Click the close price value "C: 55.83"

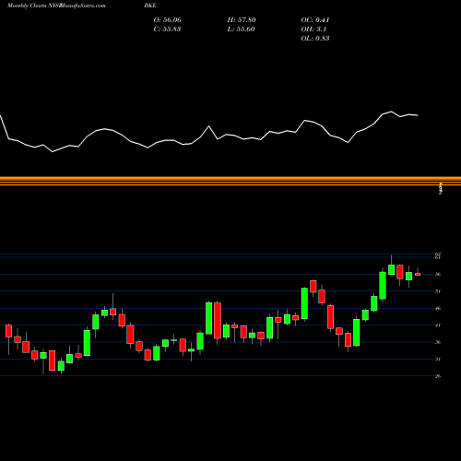tap(167, 30)
